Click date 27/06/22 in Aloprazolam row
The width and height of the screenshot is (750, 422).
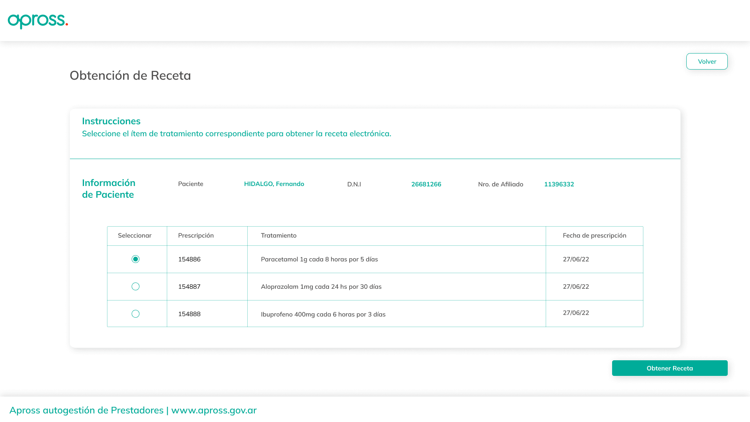pyautogui.click(x=576, y=286)
